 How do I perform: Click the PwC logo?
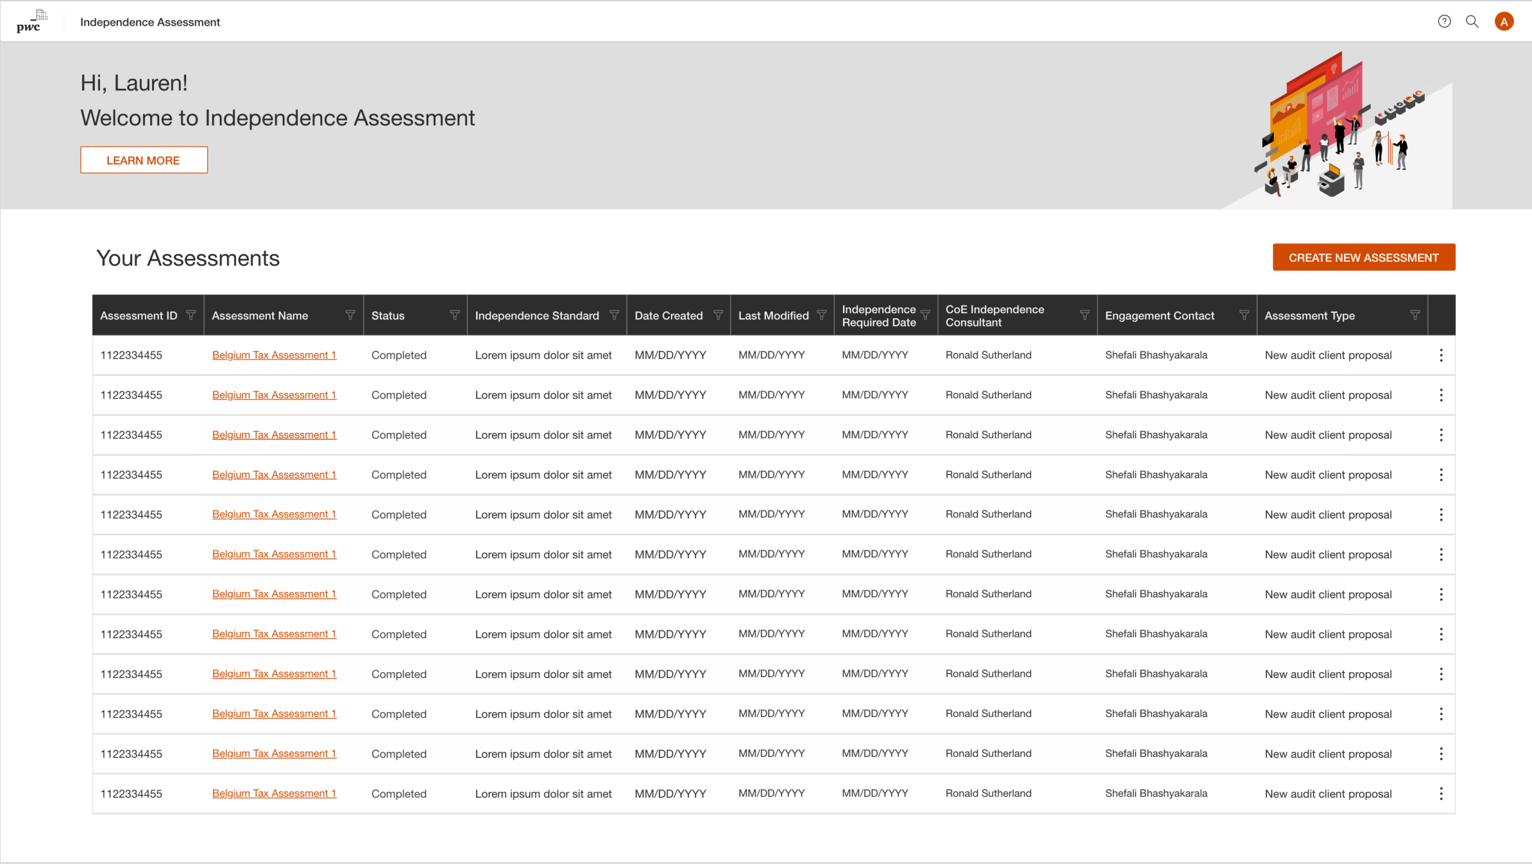coord(31,22)
